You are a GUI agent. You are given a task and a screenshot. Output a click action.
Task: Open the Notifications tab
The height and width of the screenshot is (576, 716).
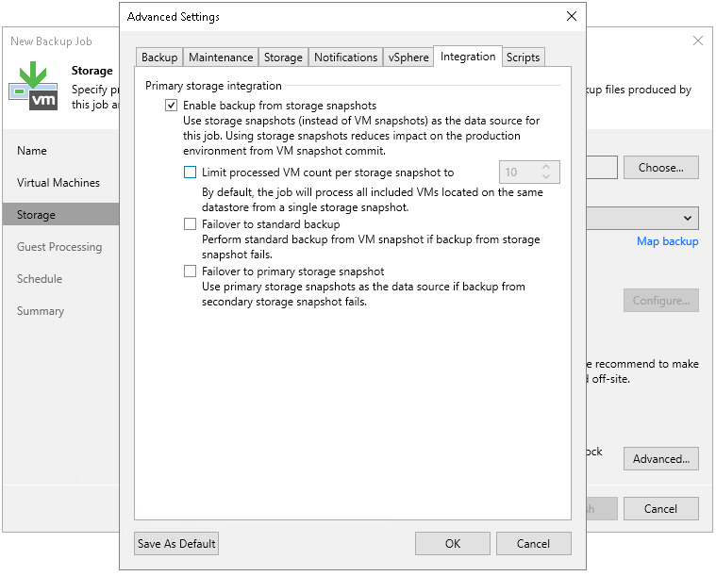[x=345, y=58]
